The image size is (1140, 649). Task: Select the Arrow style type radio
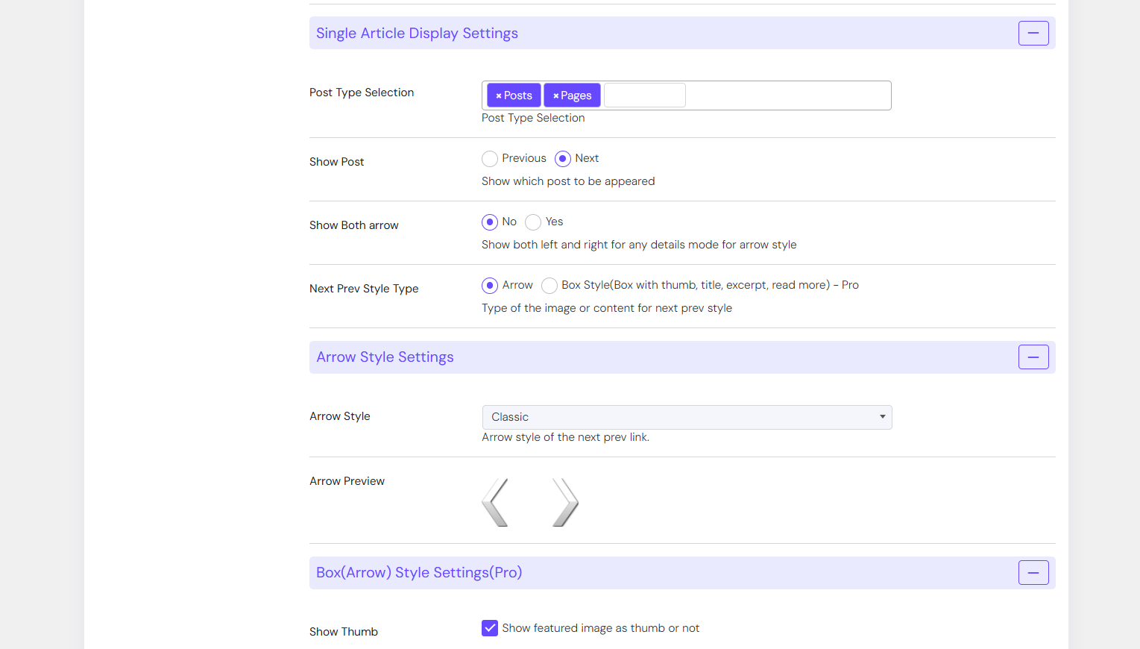pyautogui.click(x=490, y=286)
